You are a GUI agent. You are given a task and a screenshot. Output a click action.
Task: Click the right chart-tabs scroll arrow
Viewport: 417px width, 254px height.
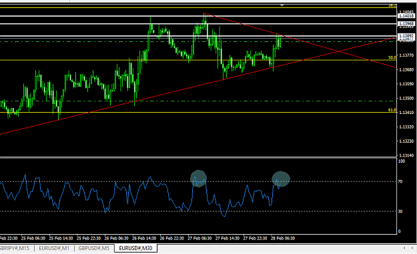point(412,248)
